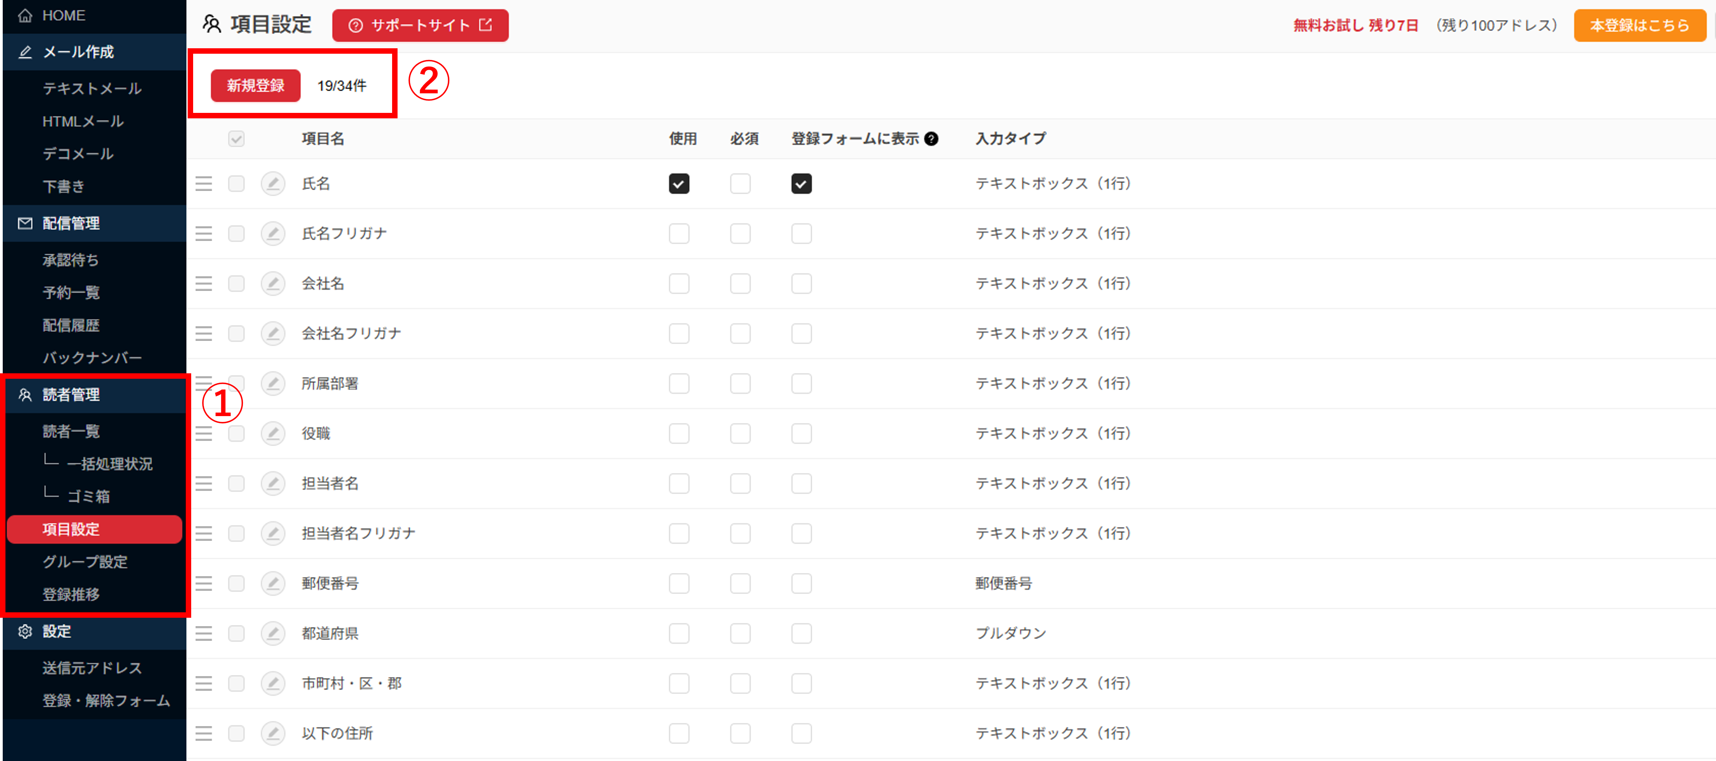Click the edit pencil icon for 会社名
1716x761 pixels.
click(x=273, y=283)
